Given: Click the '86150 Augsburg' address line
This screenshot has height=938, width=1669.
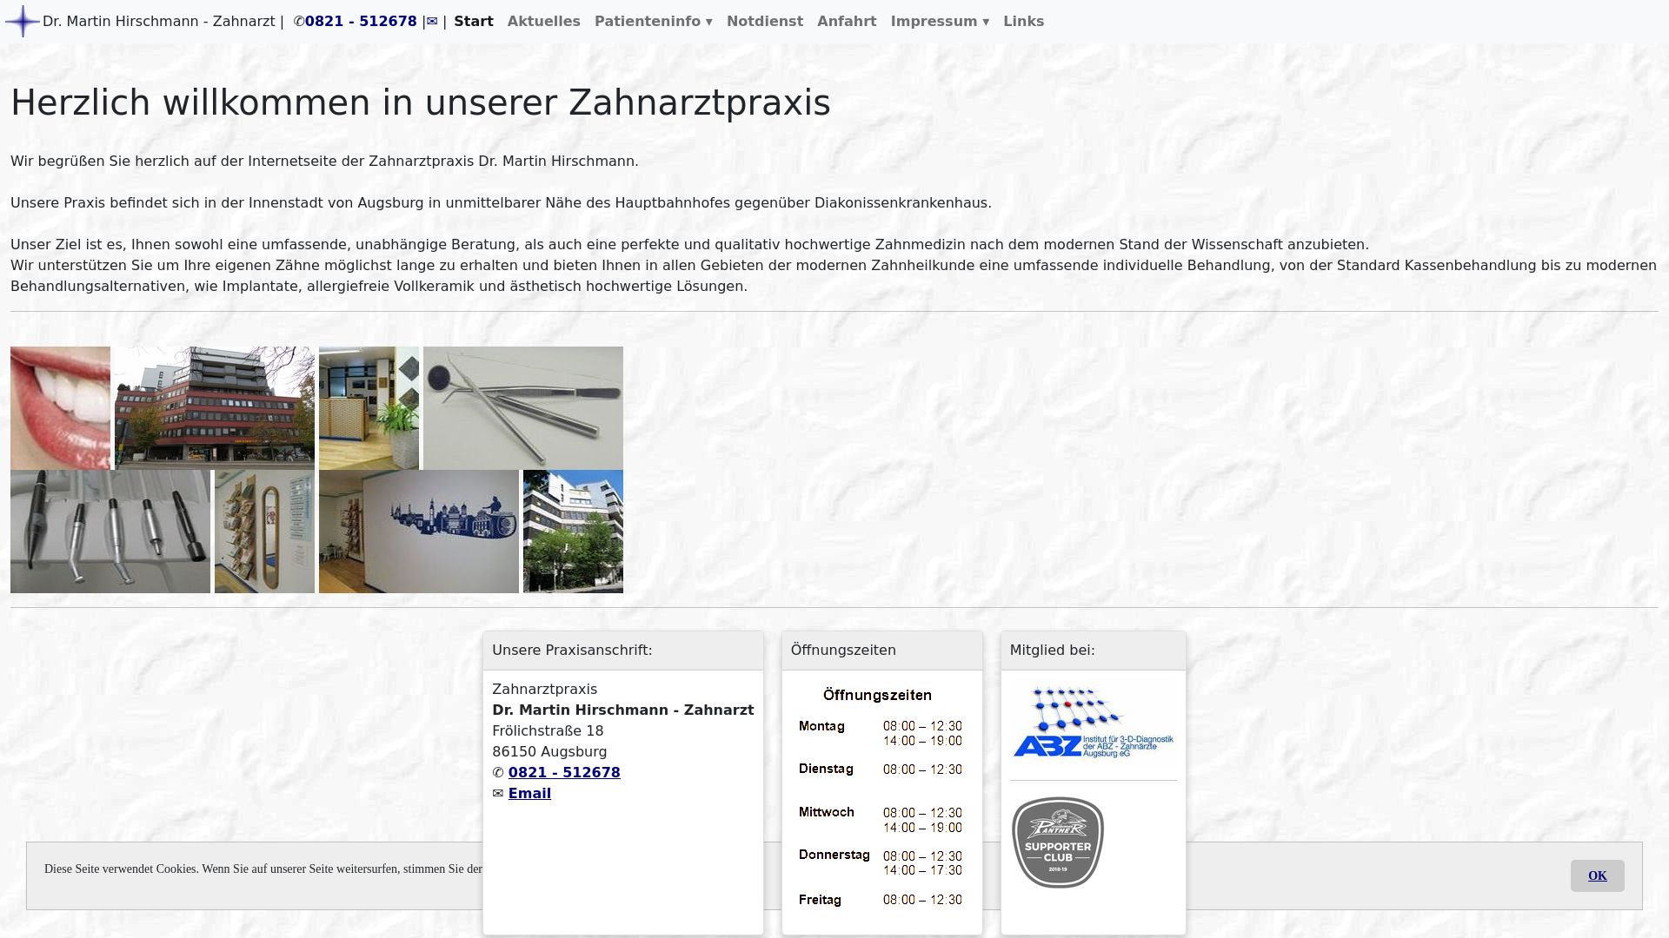Looking at the screenshot, I should tap(549, 751).
